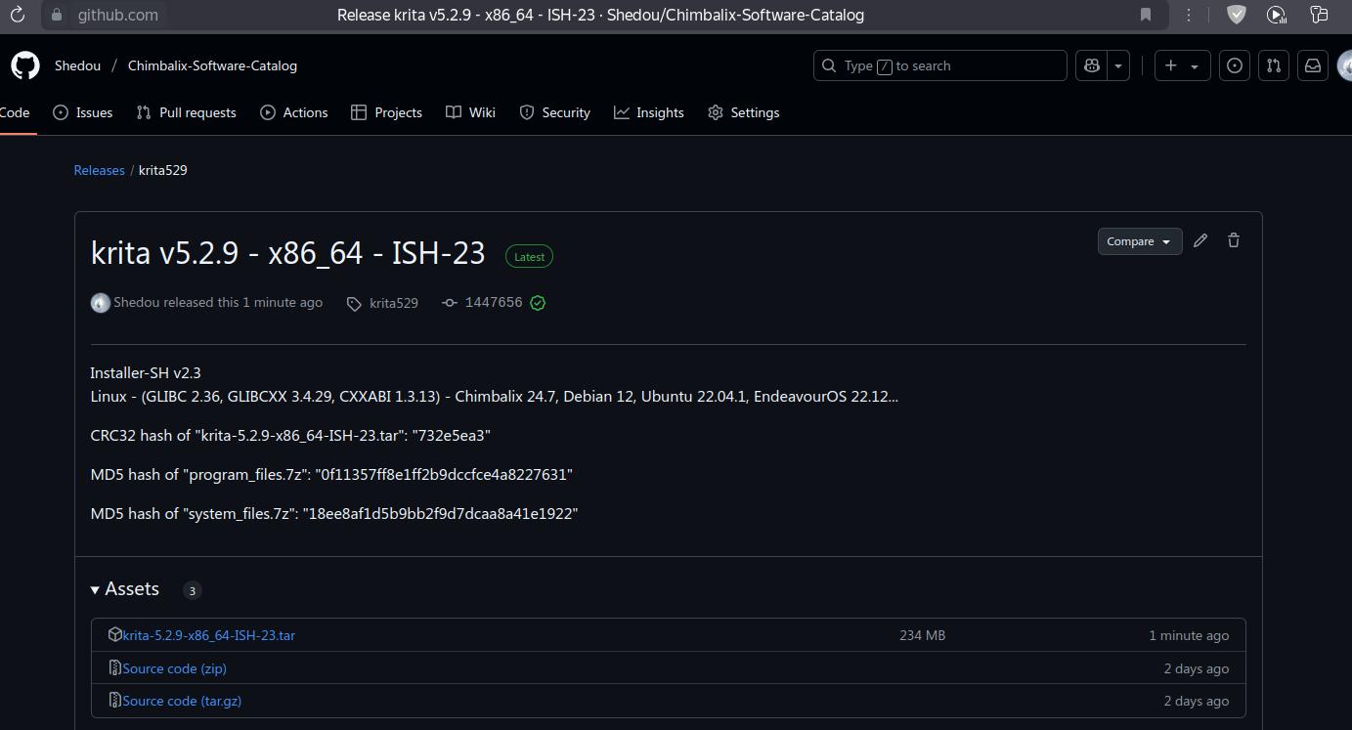Click the release title "krita v5.2.9 - x86_64 - ISH-23"

[287, 252]
